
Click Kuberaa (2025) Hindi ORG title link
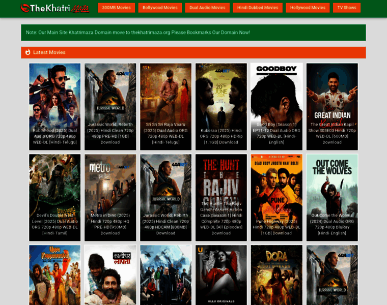(221, 136)
